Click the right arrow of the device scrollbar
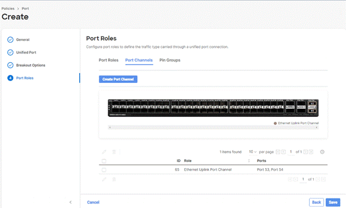 tap(317, 127)
